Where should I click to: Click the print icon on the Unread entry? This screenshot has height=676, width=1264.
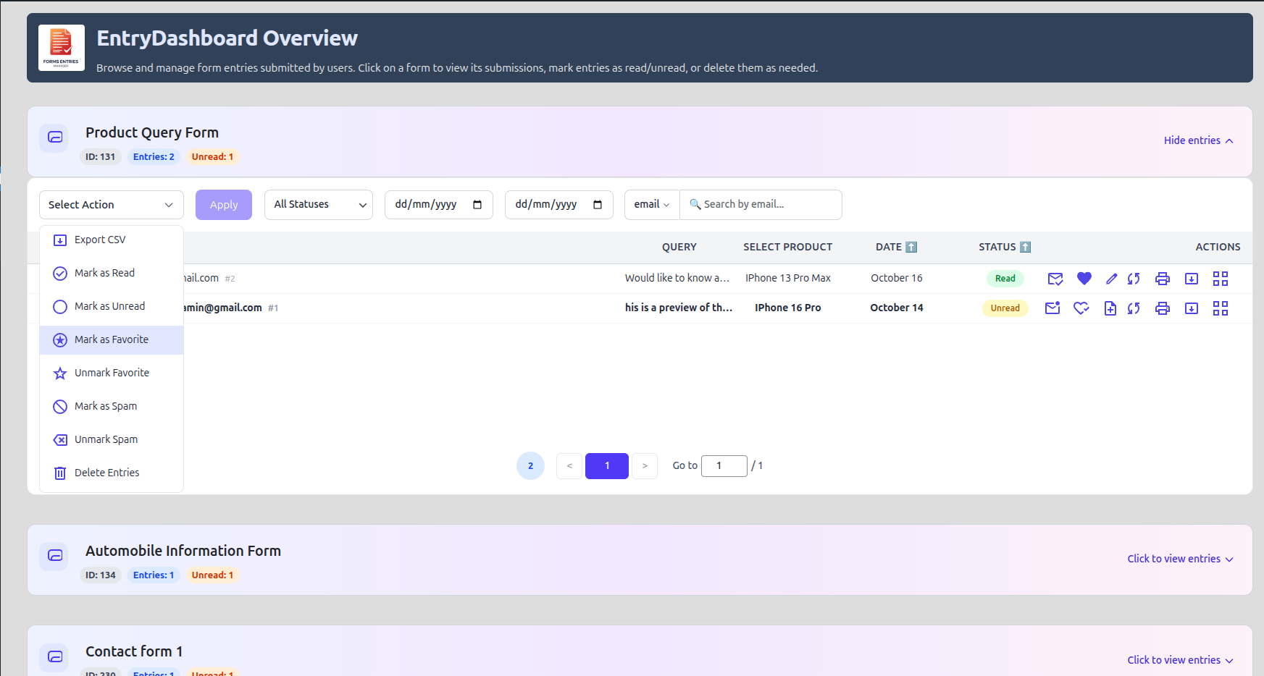[x=1162, y=308]
